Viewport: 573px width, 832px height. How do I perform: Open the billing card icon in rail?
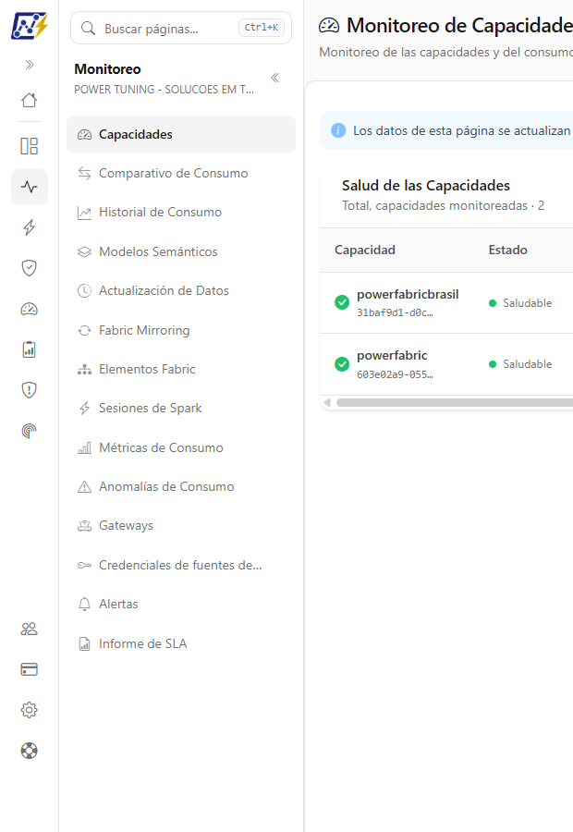click(30, 669)
